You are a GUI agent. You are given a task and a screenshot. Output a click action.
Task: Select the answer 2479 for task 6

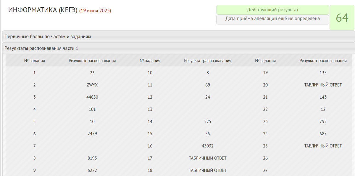92,134
